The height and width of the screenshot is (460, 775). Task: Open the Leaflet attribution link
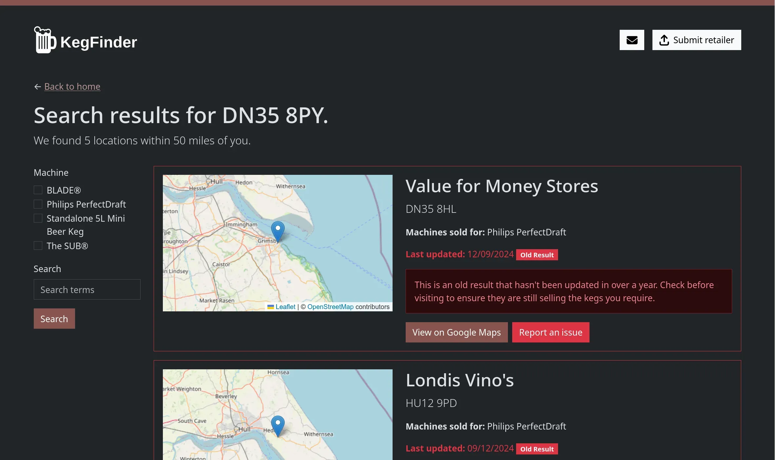coord(285,307)
